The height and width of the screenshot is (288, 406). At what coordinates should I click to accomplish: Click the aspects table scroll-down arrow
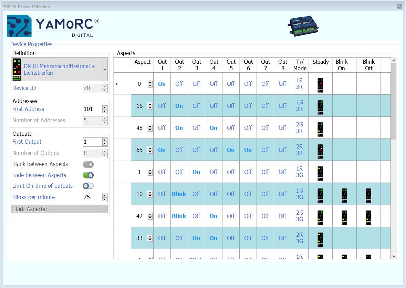point(394,256)
